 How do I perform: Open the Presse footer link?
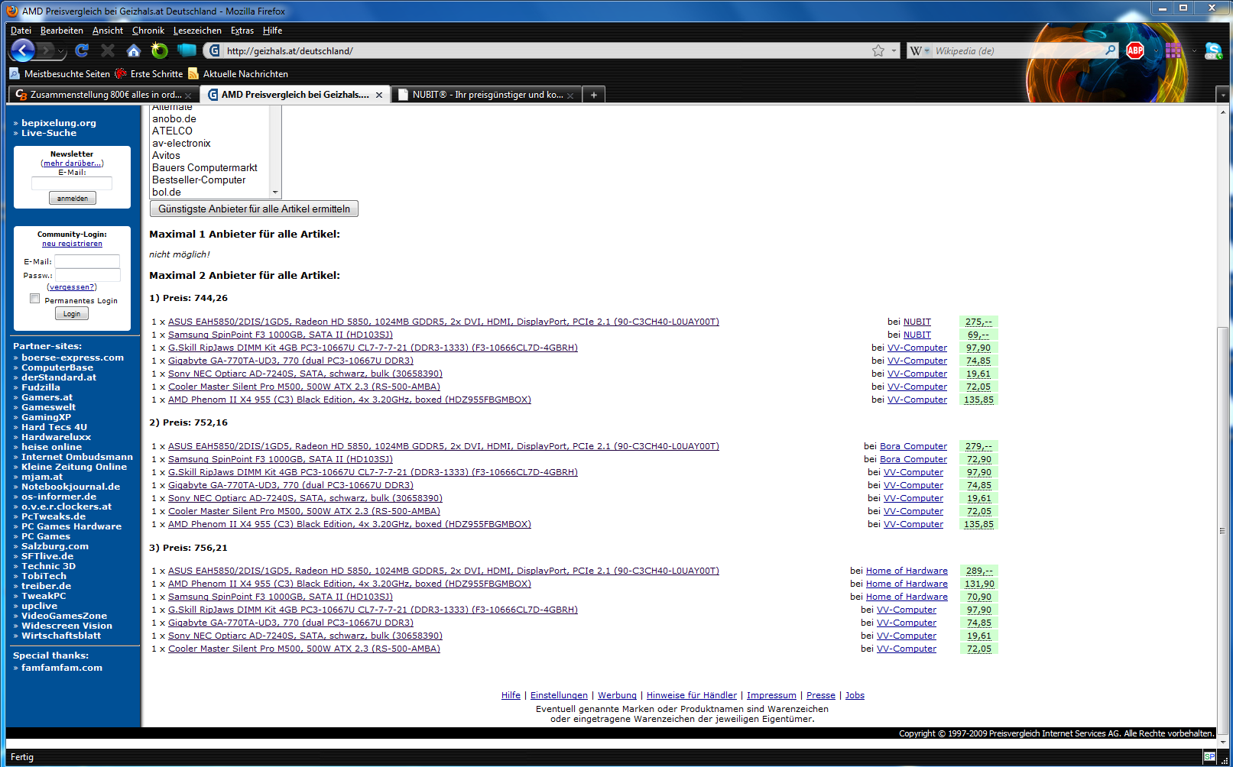click(821, 695)
